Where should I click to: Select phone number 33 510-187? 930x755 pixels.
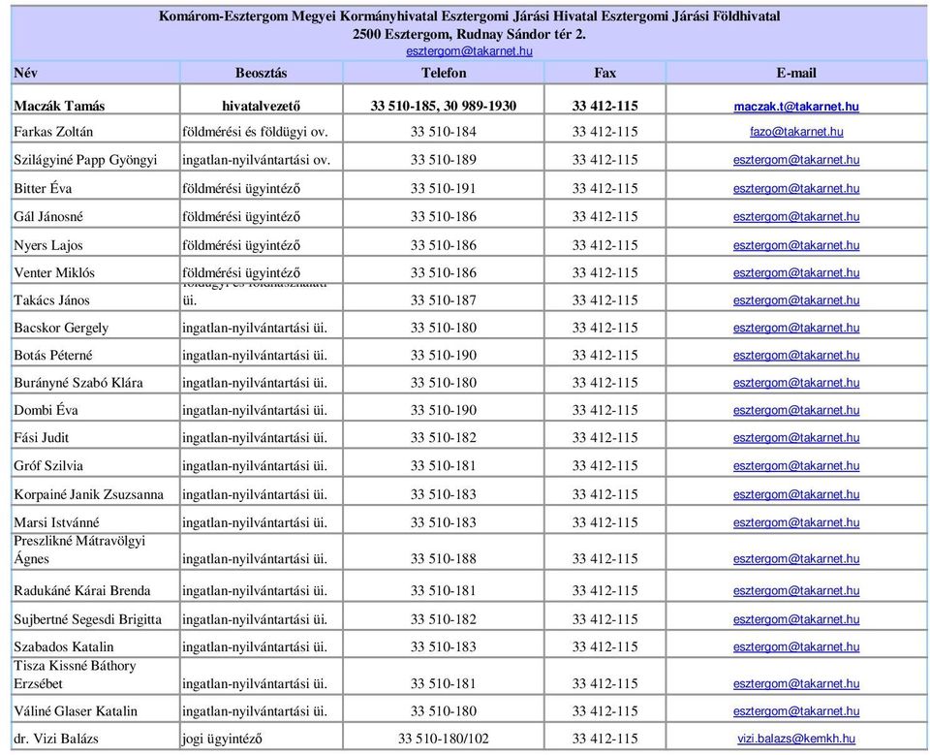[444, 300]
